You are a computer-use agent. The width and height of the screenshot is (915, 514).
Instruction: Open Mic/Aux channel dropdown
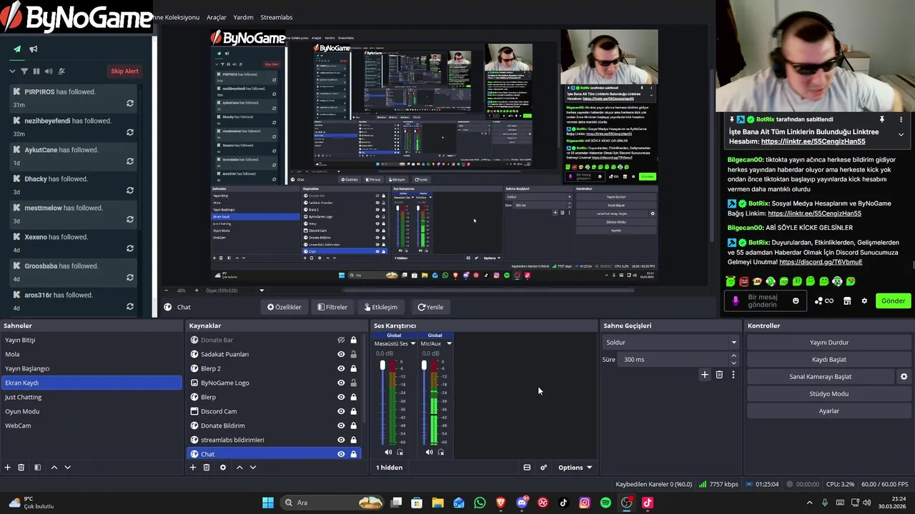pos(449,343)
